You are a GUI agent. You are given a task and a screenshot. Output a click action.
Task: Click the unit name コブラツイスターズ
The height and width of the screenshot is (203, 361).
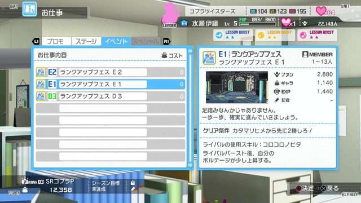pos(212,11)
